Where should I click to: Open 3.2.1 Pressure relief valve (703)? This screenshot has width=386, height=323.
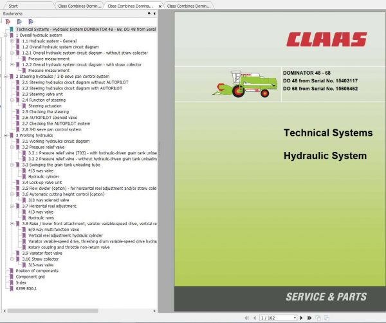click(93, 153)
